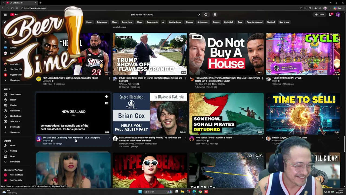Open Music under Explore
346x195 pixels.
[x=13, y=145]
